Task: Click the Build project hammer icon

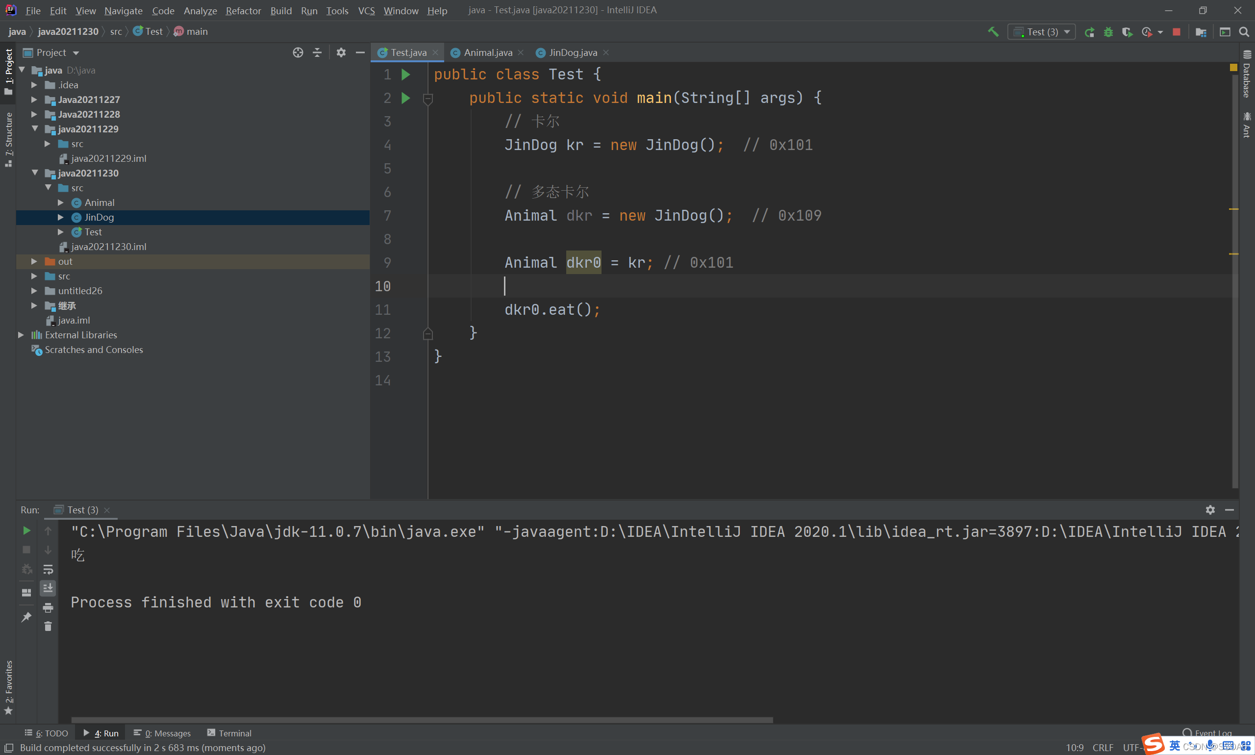Action: pyautogui.click(x=993, y=32)
